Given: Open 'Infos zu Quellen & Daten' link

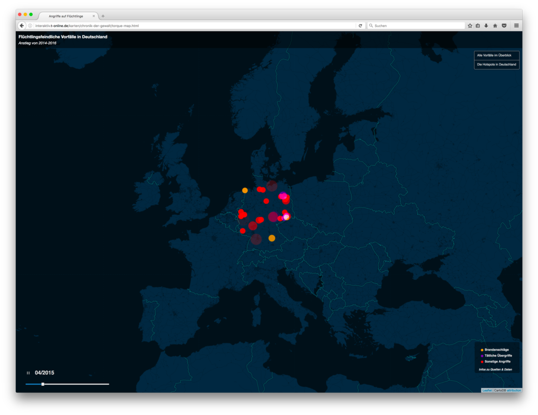Looking at the screenshot, I should coord(496,369).
